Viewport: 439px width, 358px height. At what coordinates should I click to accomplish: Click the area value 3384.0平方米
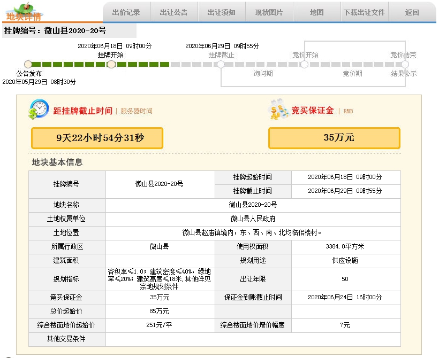(x=345, y=246)
